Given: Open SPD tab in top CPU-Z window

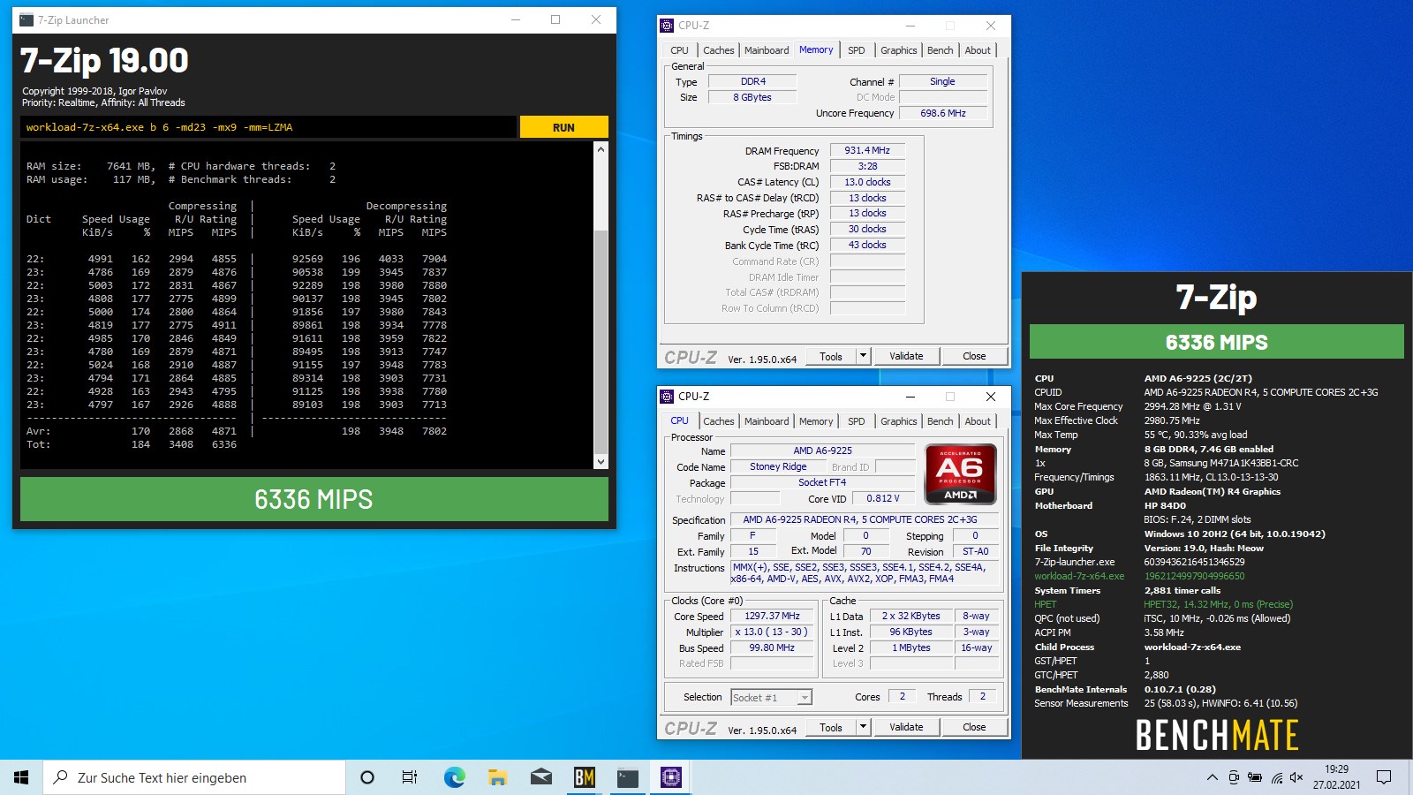Looking at the screenshot, I should click(x=857, y=50).
